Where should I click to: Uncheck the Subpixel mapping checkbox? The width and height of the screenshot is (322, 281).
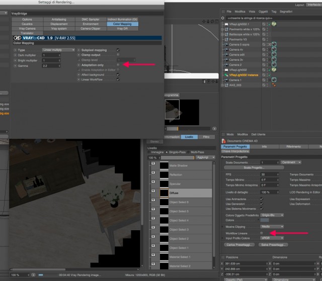click(x=118, y=50)
